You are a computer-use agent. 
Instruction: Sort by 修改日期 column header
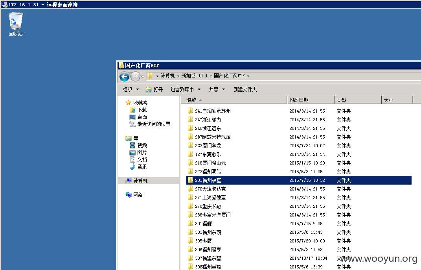click(x=311, y=100)
